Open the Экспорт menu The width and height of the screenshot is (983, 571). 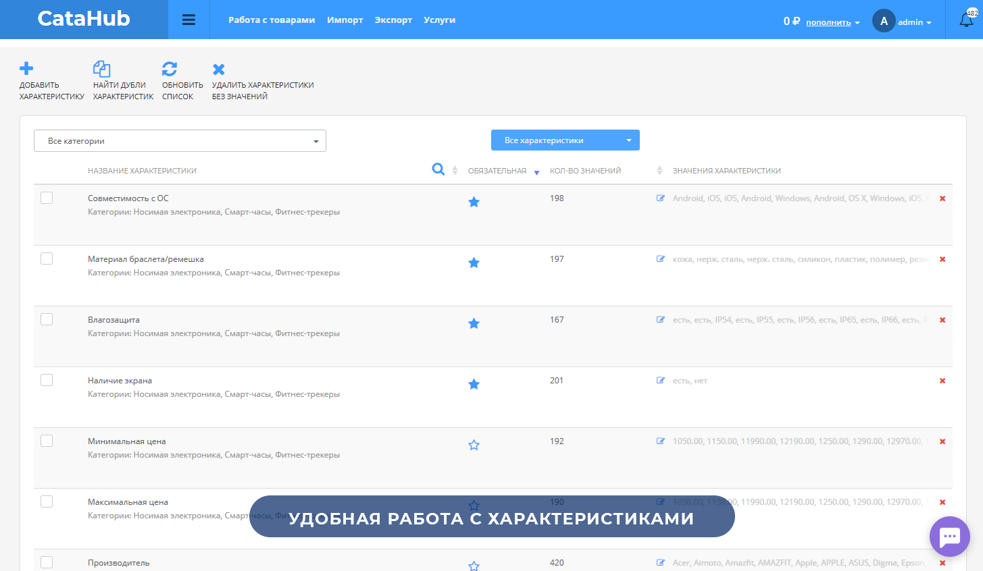coord(393,20)
